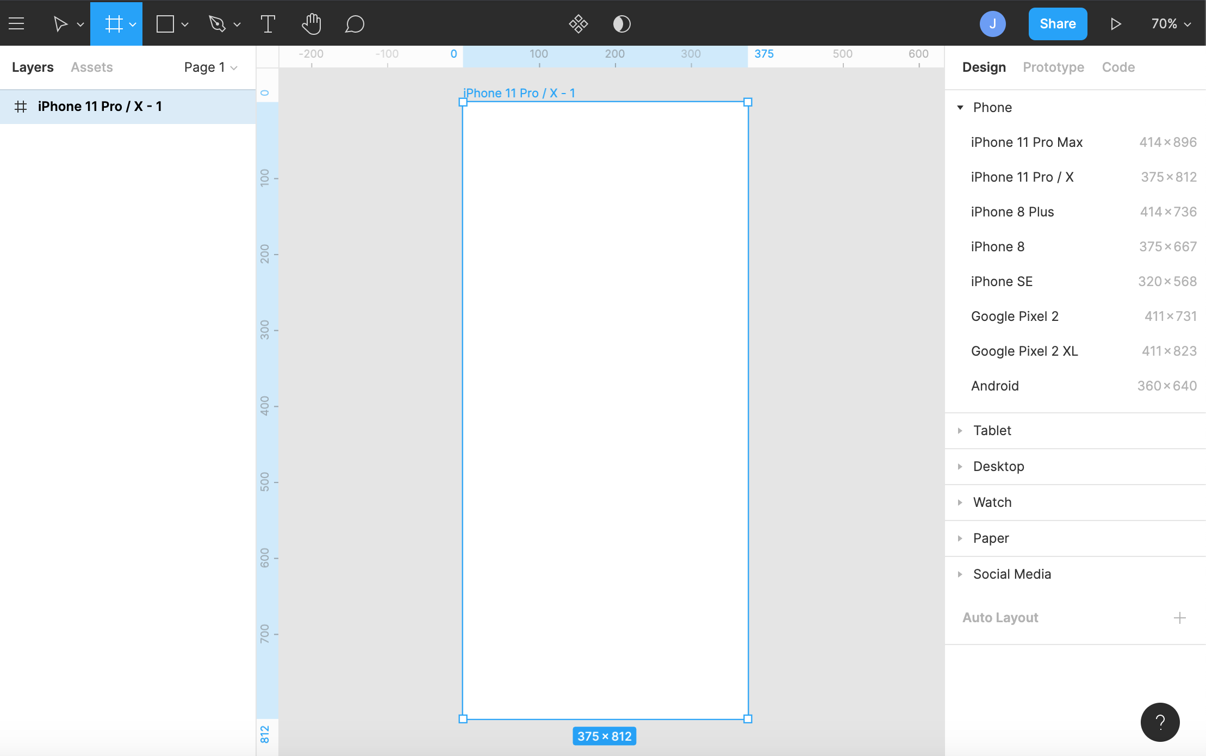This screenshot has height=756, width=1206.
Task: Select the Pen tool
Action: [x=217, y=23]
